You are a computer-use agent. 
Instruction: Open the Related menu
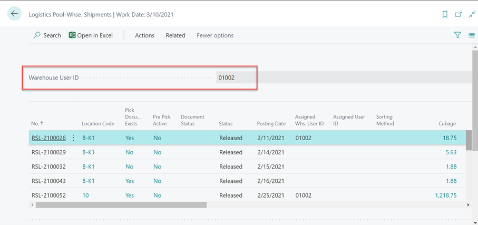(175, 35)
